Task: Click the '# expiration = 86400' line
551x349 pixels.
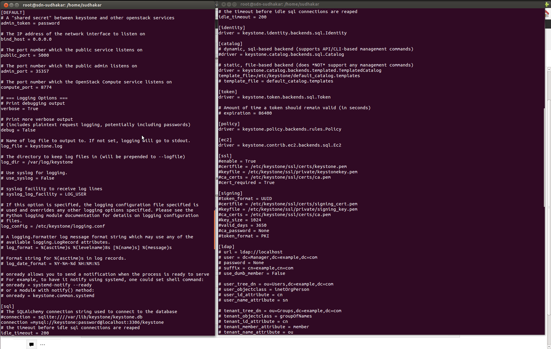Action: (245, 113)
